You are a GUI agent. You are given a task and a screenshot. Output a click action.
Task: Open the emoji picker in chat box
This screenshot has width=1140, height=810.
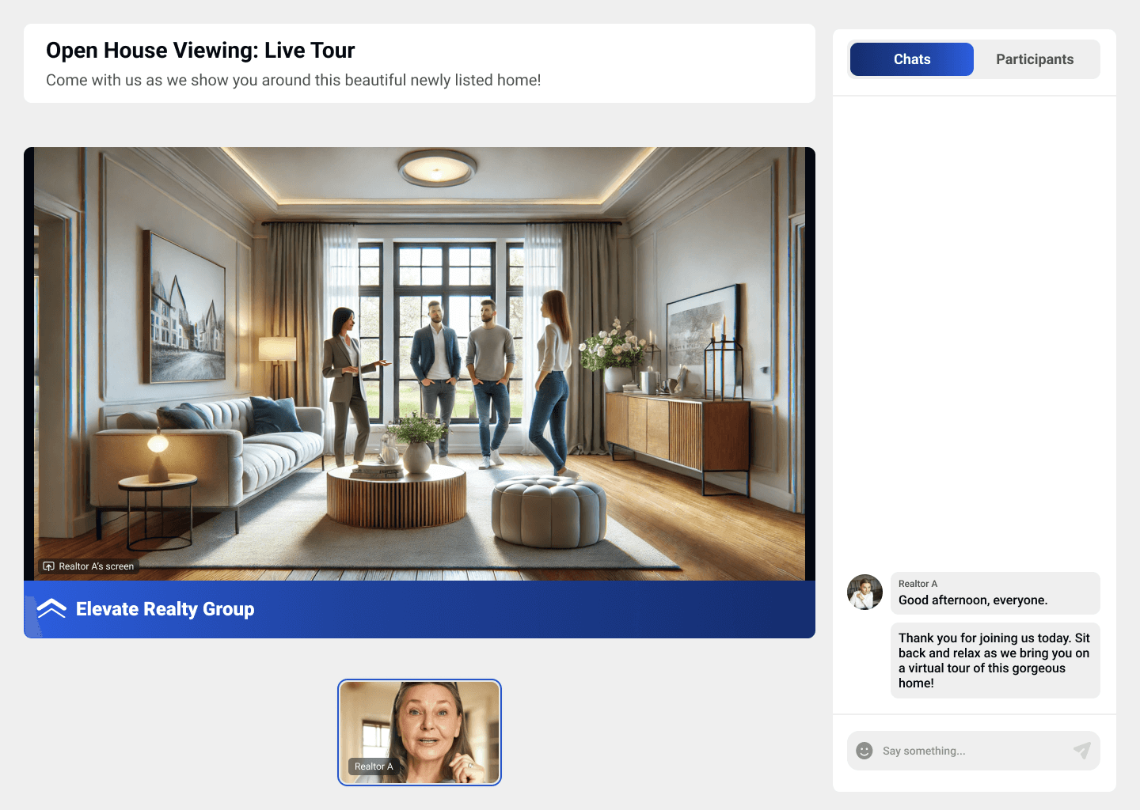[864, 751]
